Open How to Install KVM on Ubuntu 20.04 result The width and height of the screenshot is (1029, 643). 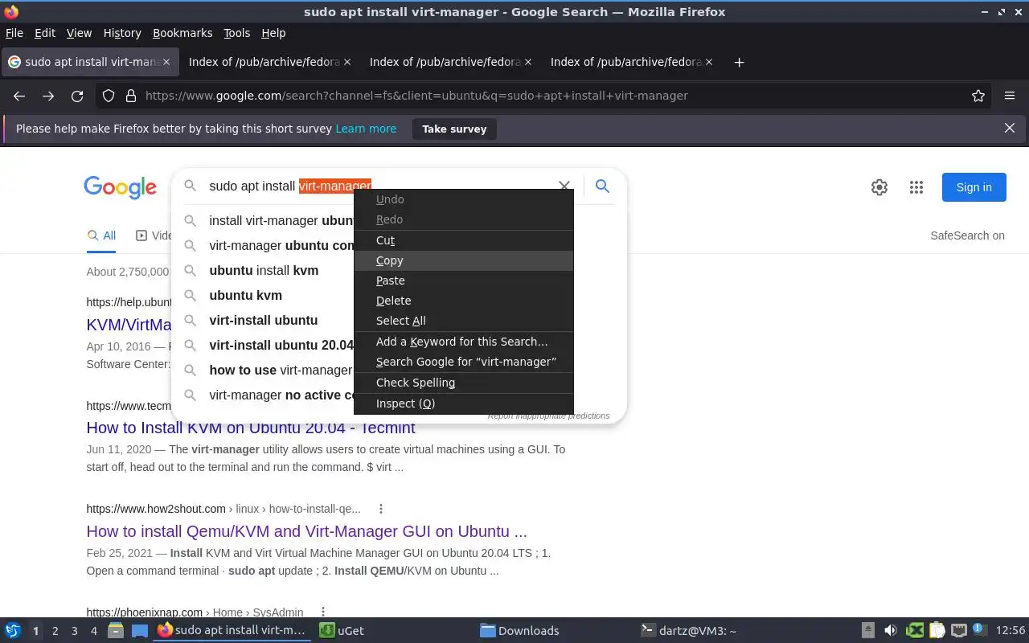(251, 428)
